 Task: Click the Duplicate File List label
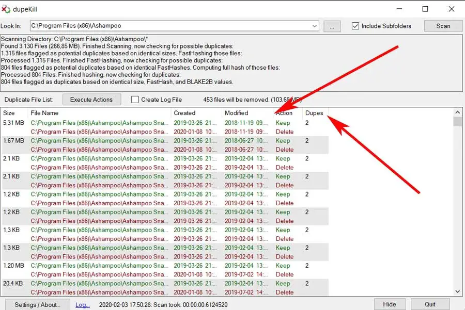tap(28, 100)
